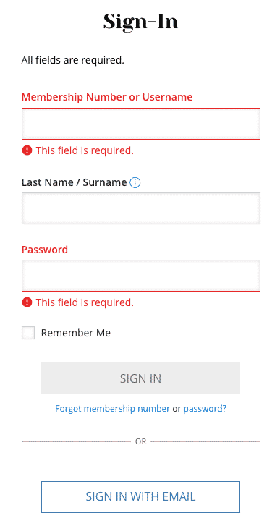
Task: Open the Forgot membership number link
Action: pyautogui.click(x=112, y=409)
